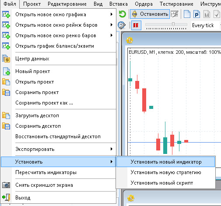Open the Тестирование menu
221x206 pixels.
point(176,4)
